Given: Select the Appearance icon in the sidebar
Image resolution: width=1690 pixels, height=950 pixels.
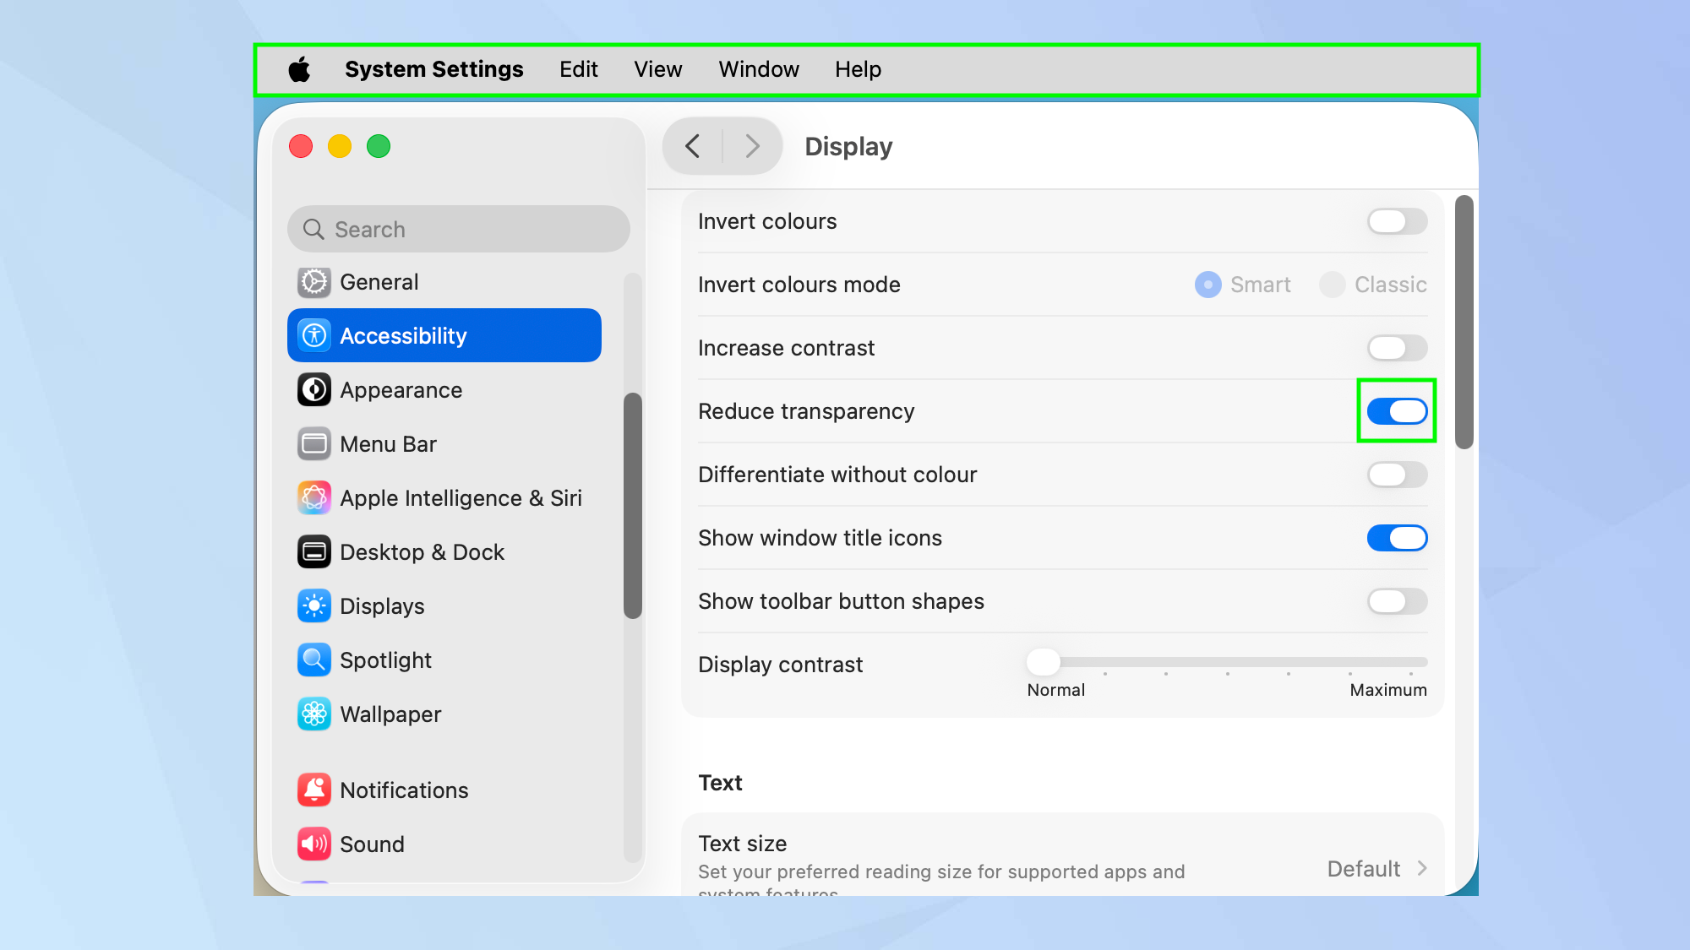Looking at the screenshot, I should [x=401, y=389].
